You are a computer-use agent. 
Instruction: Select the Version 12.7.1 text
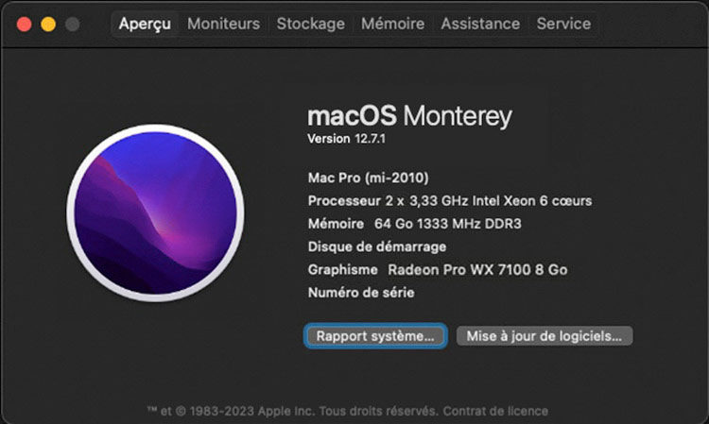[346, 139]
